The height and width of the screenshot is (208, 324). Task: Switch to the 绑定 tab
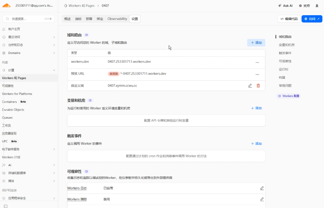[x=100, y=19]
